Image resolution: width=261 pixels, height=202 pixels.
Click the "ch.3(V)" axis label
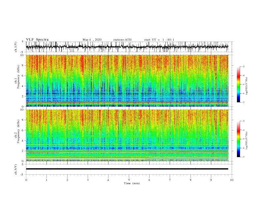[x=16, y=169]
